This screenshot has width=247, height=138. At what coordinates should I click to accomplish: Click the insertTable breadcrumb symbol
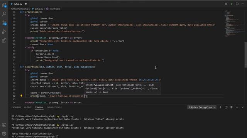(x=53, y=9)
